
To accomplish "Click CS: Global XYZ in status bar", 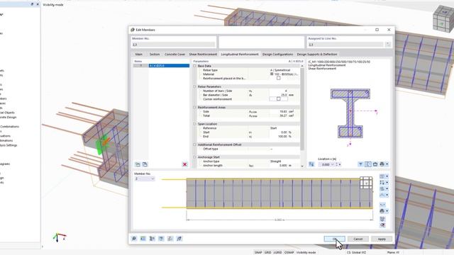I will pos(356,252).
